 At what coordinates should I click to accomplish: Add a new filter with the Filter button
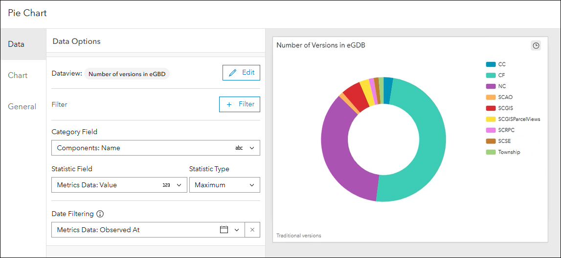[240, 104]
